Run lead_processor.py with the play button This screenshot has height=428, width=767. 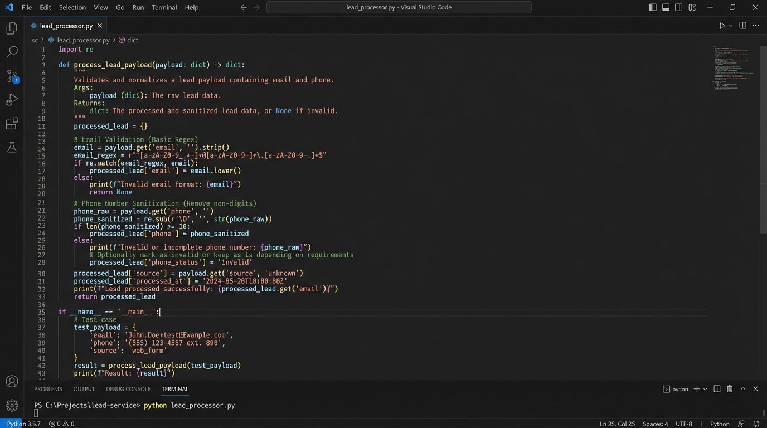coord(721,25)
